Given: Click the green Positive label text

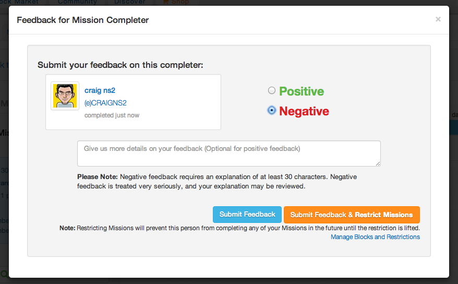Looking at the screenshot, I should pyautogui.click(x=301, y=91).
